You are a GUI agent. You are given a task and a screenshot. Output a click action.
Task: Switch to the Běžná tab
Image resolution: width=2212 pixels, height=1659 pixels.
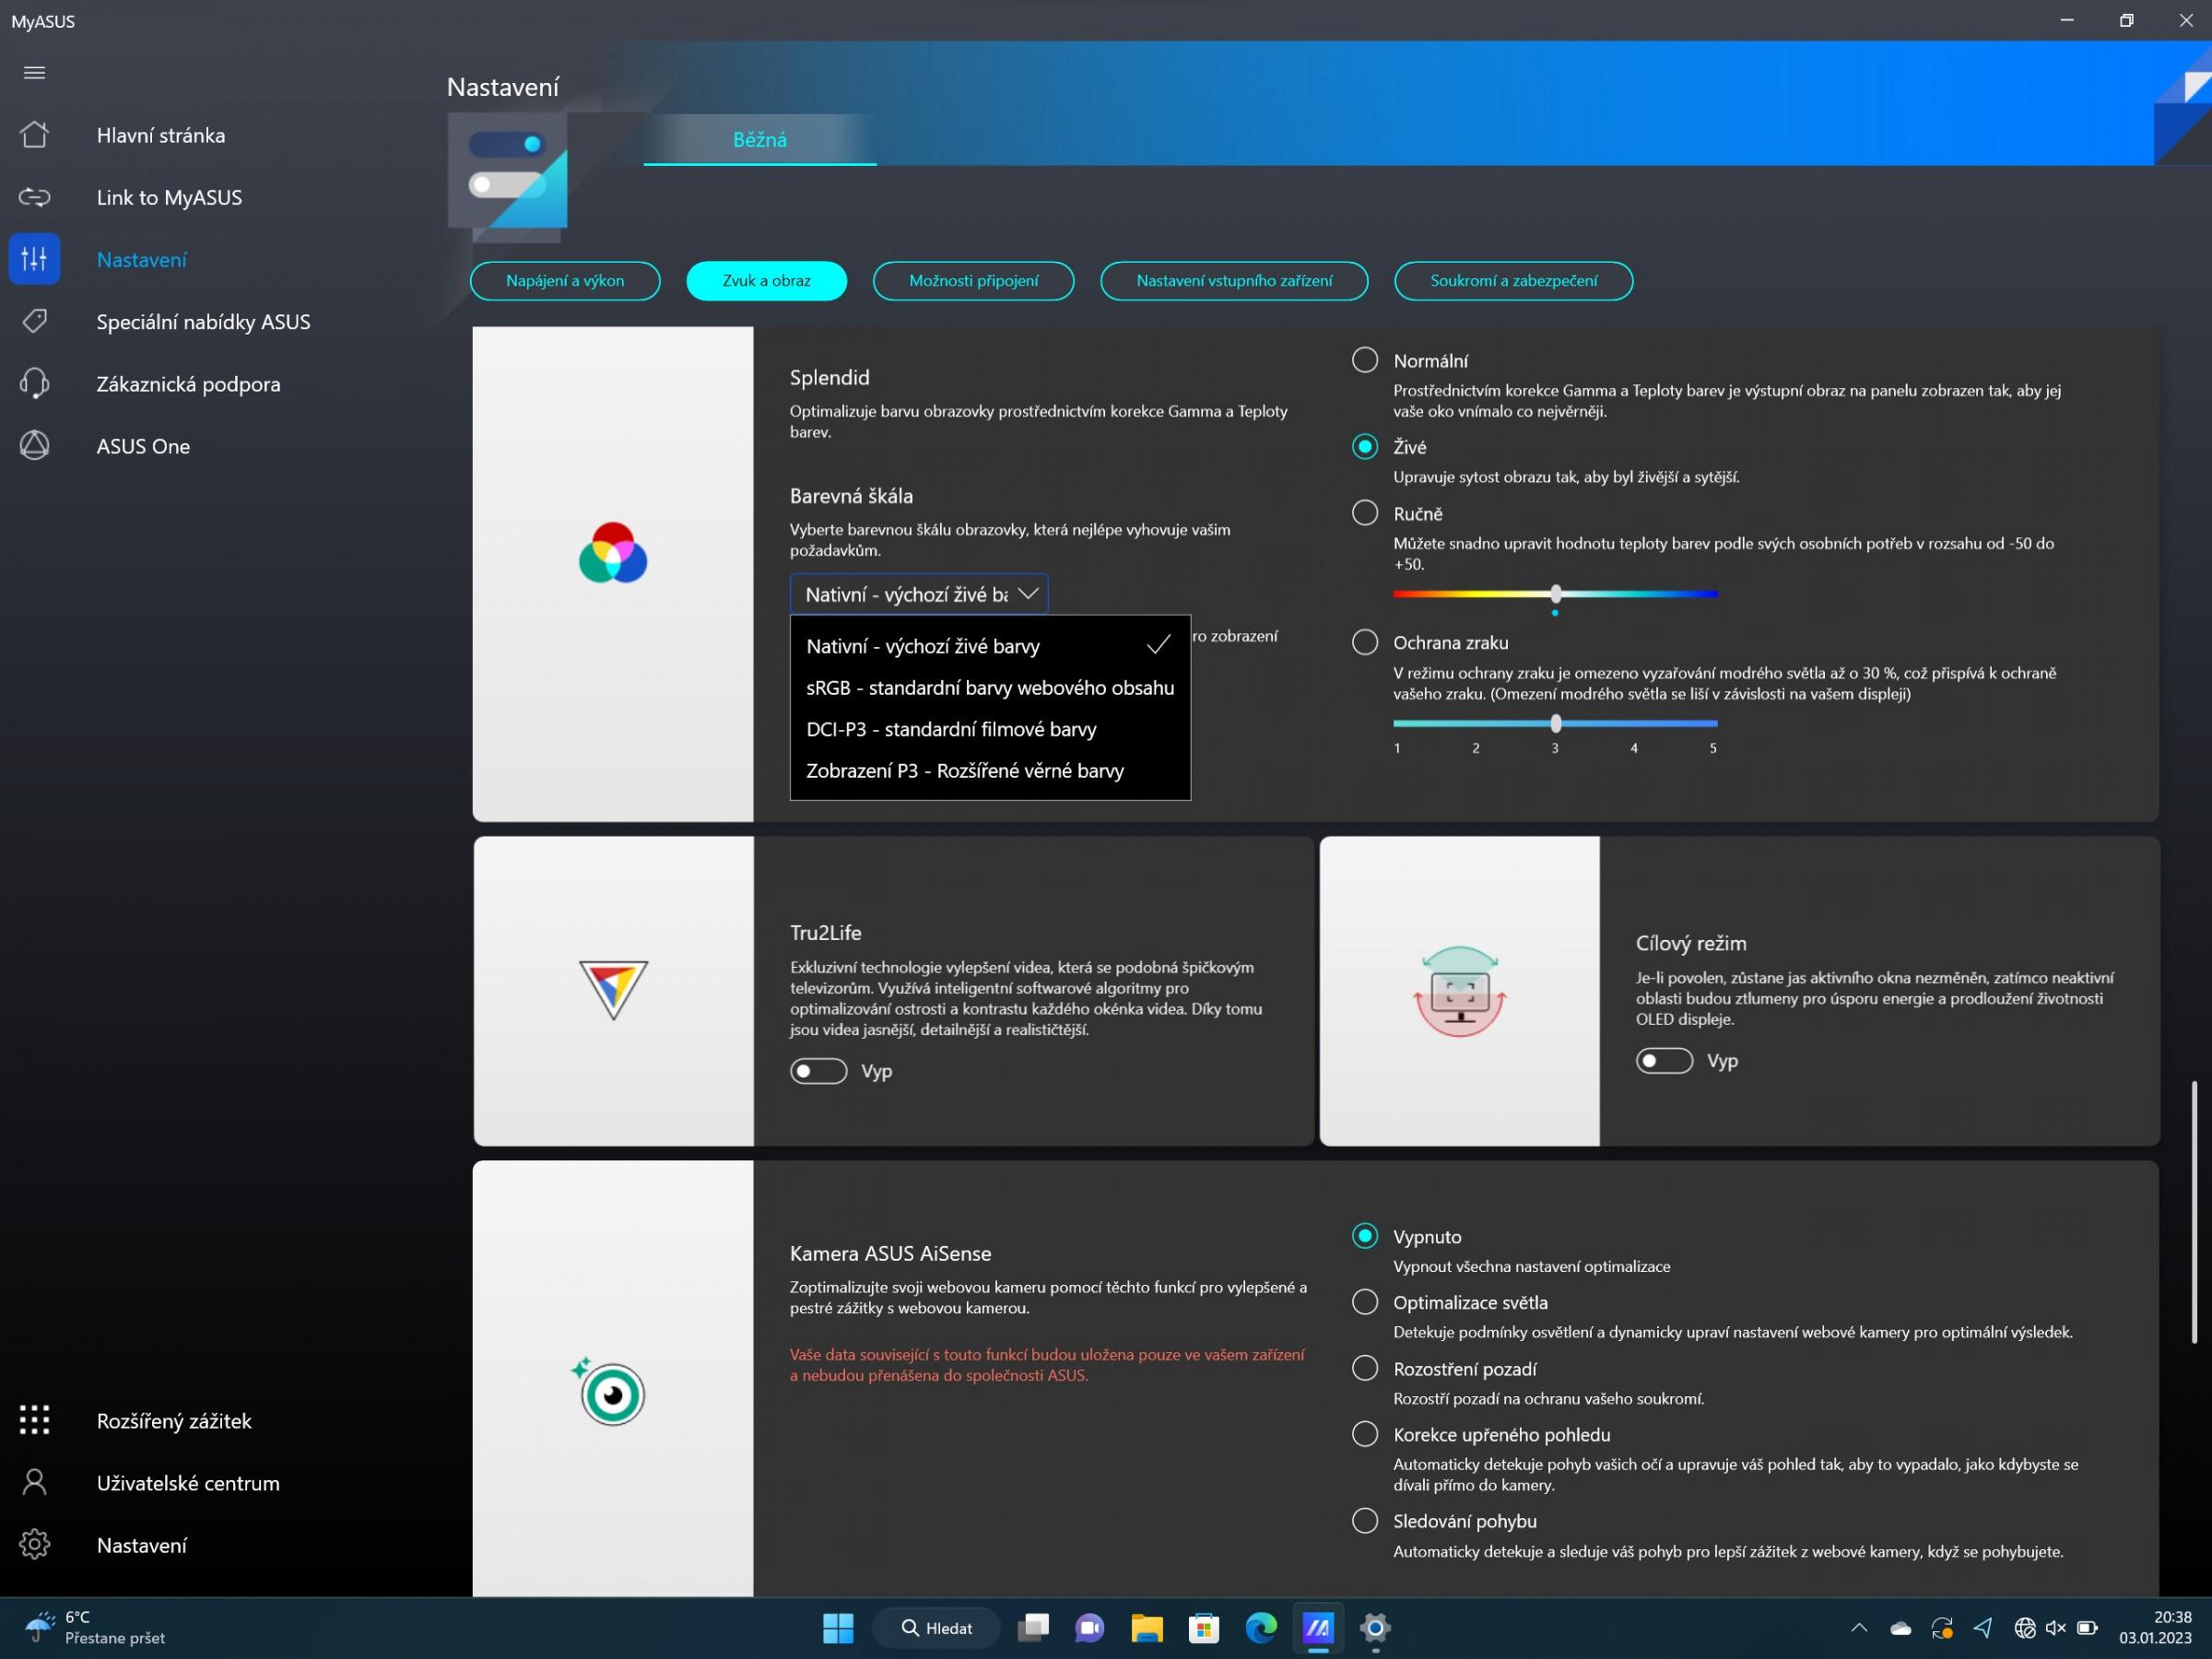[760, 140]
